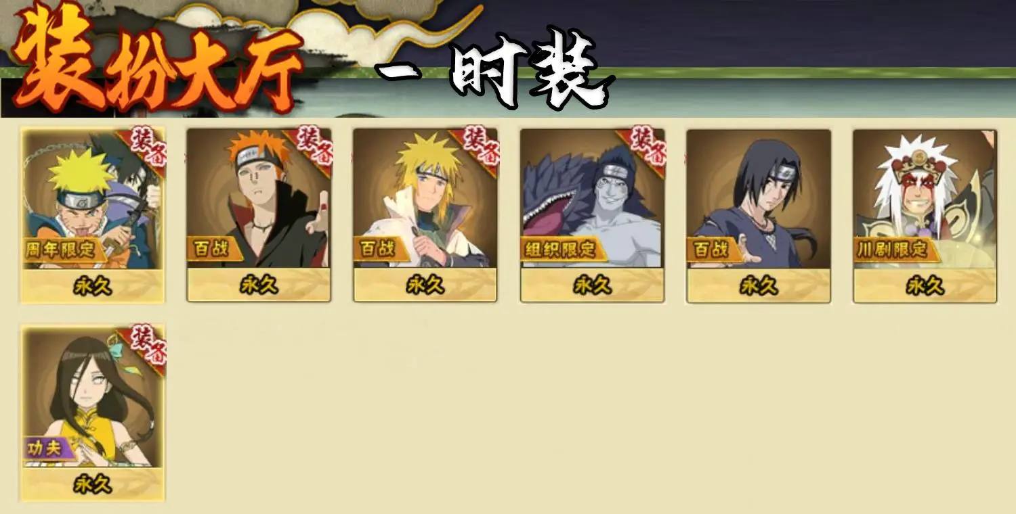Select the Jiraiya 川剧限定 costume
Image resolution: width=1016 pixels, height=514 pixels.
[x=925, y=215]
